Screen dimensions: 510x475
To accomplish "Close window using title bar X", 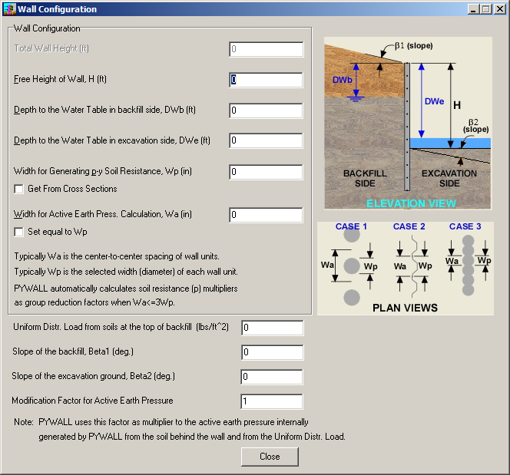I will (x=498, y=9).
